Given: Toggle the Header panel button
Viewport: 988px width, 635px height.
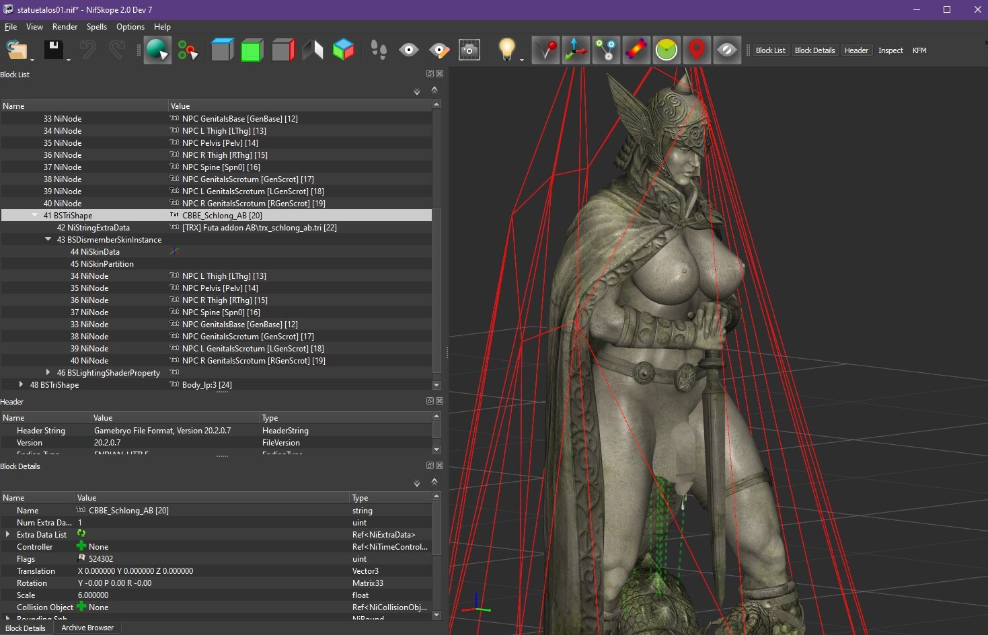Looking at the screenshot, I should pyautogui.click(x=856, y=50).
